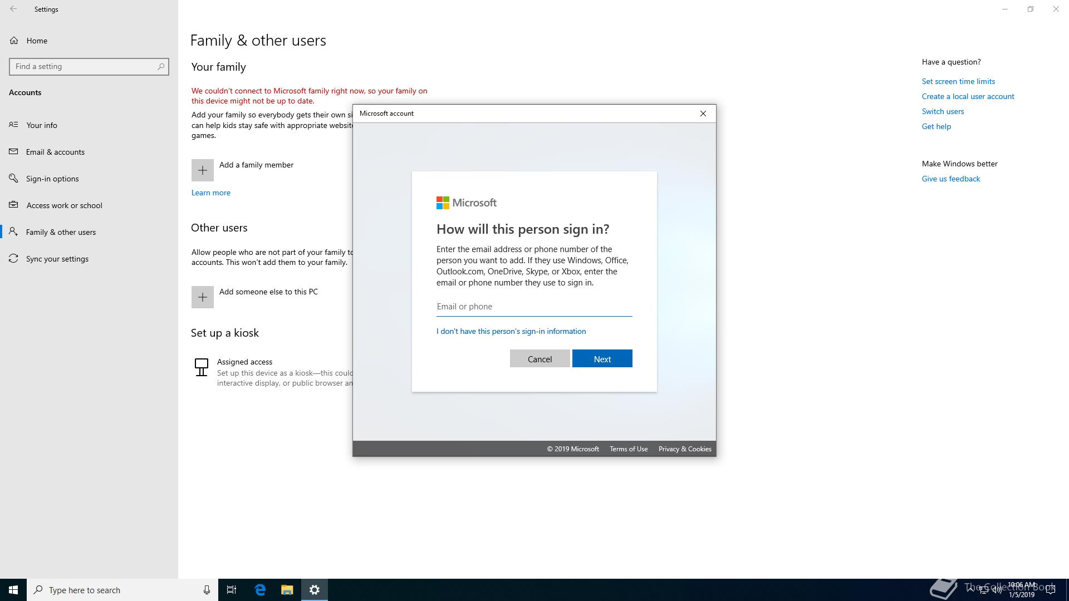Open Terms of Use link

[x=628, y=449]
